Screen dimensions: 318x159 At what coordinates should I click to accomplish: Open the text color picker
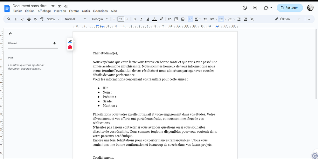click(154, 19)
